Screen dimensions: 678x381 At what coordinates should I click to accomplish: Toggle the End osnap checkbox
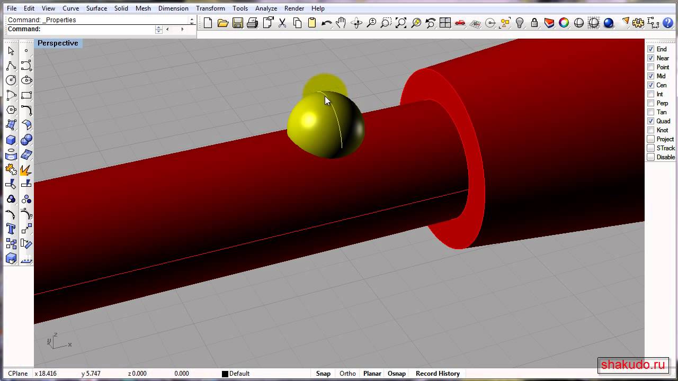tap(651, 49)
